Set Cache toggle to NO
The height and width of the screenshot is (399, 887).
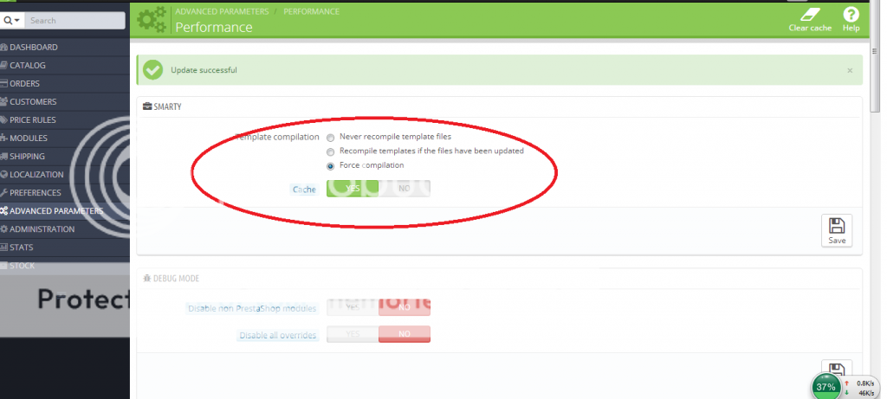(x=404, y=188)
